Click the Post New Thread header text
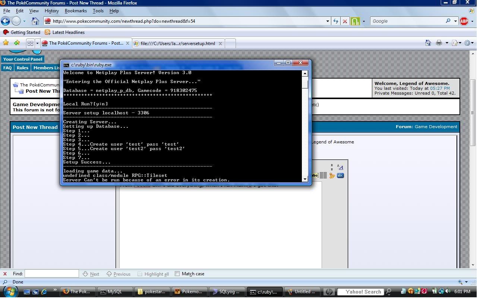The height and width of the screenshot is (298, 477). click(35, 127)
